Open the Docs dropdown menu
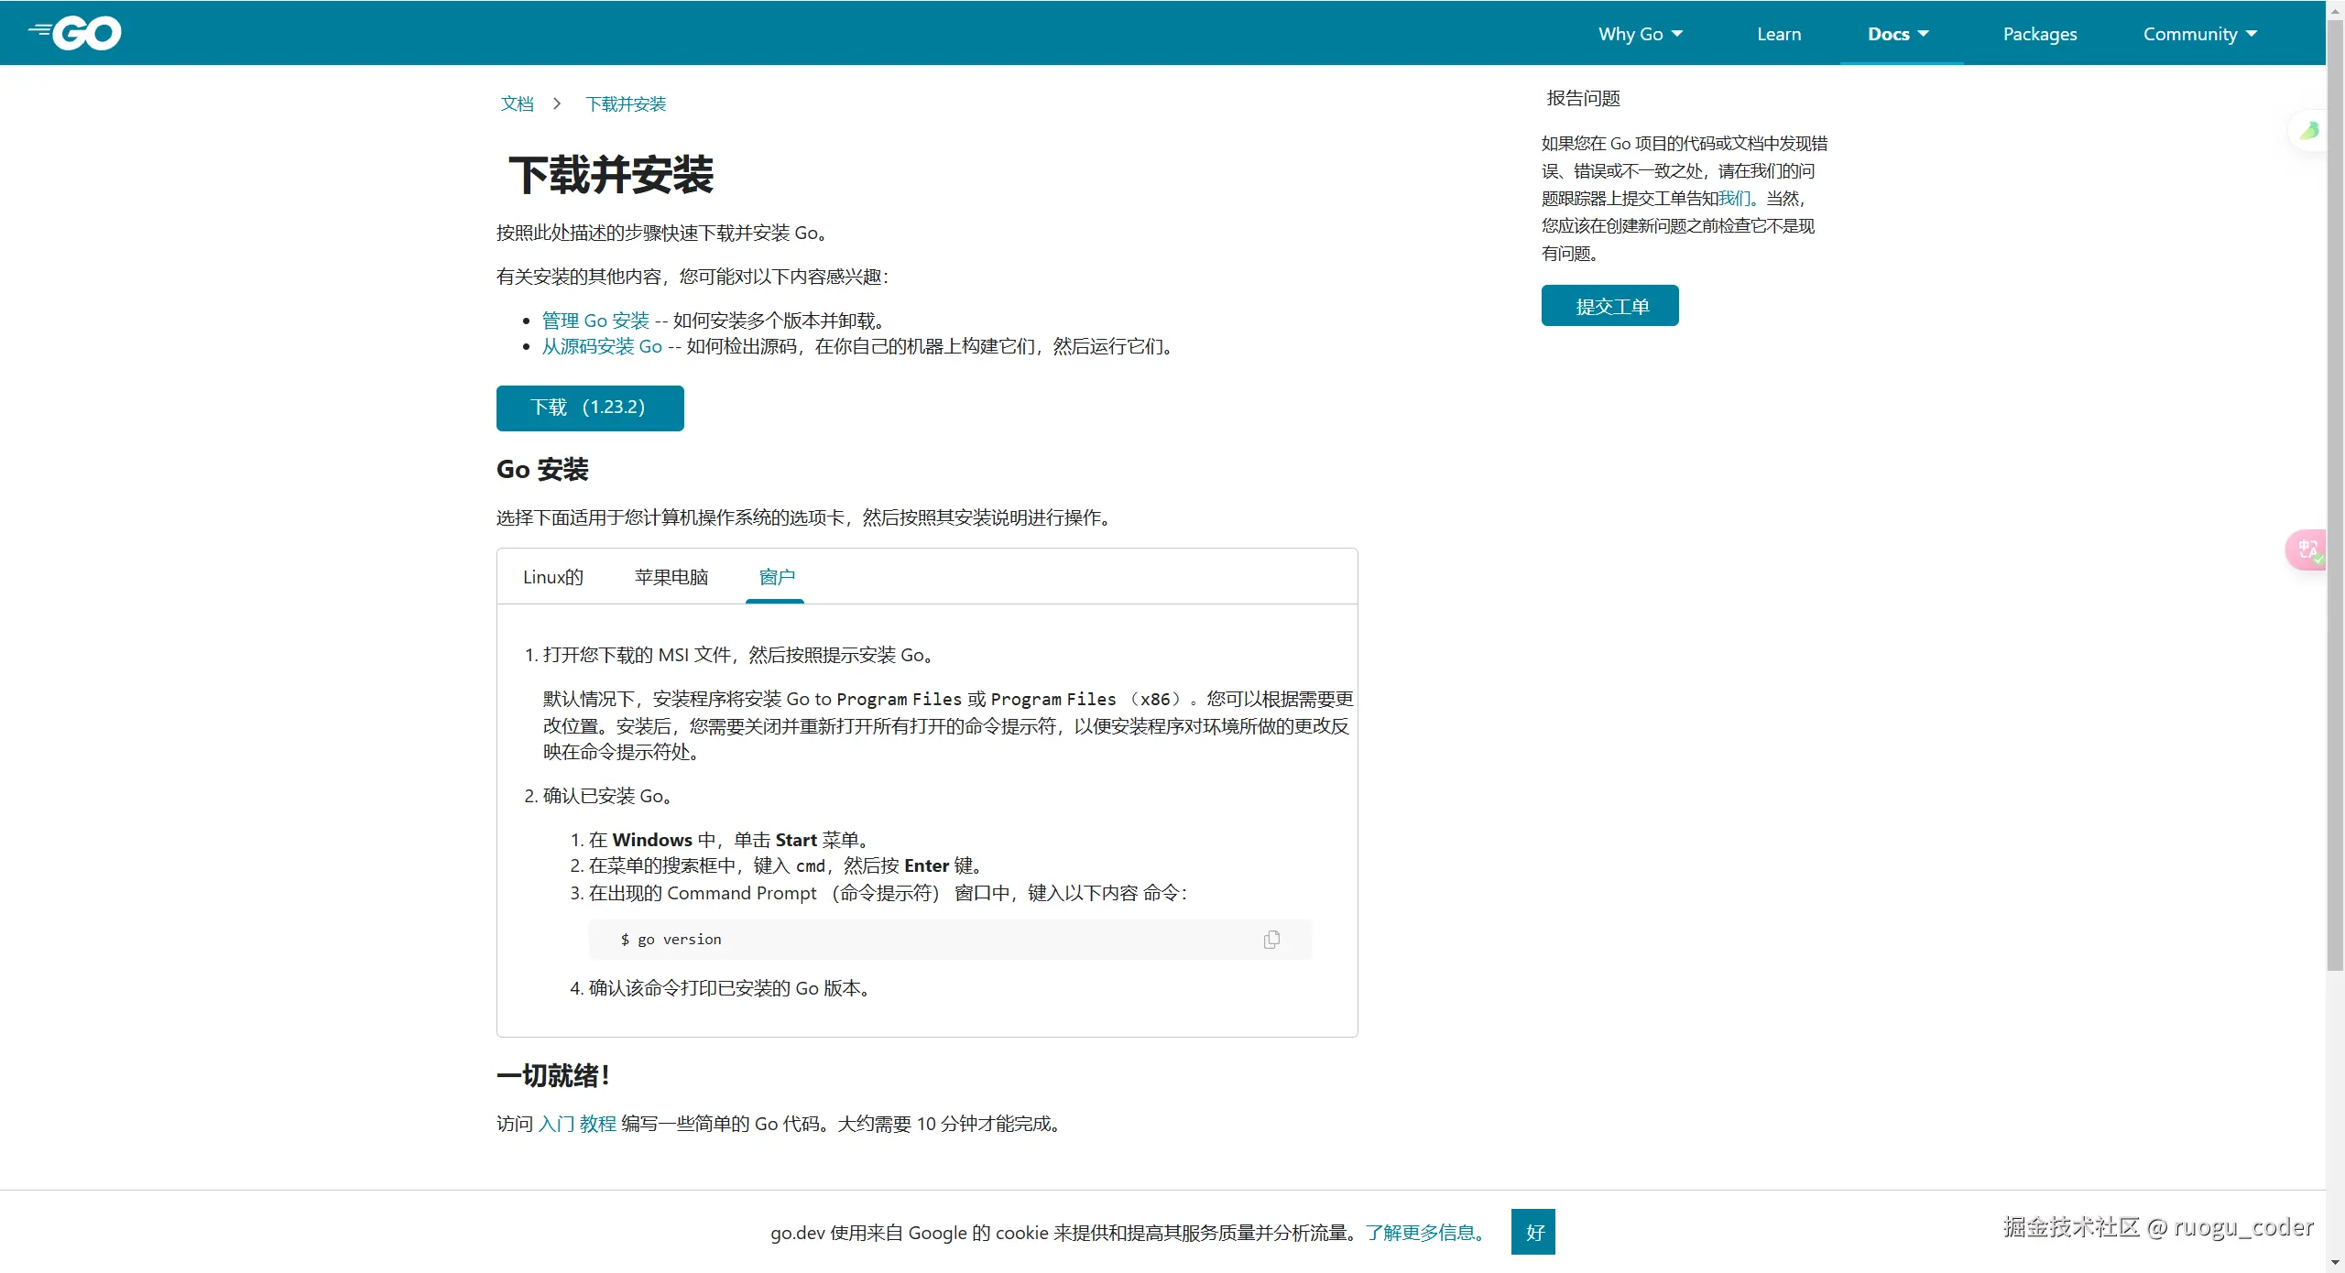The image size is (2345, 1273). coord(1898,34)
